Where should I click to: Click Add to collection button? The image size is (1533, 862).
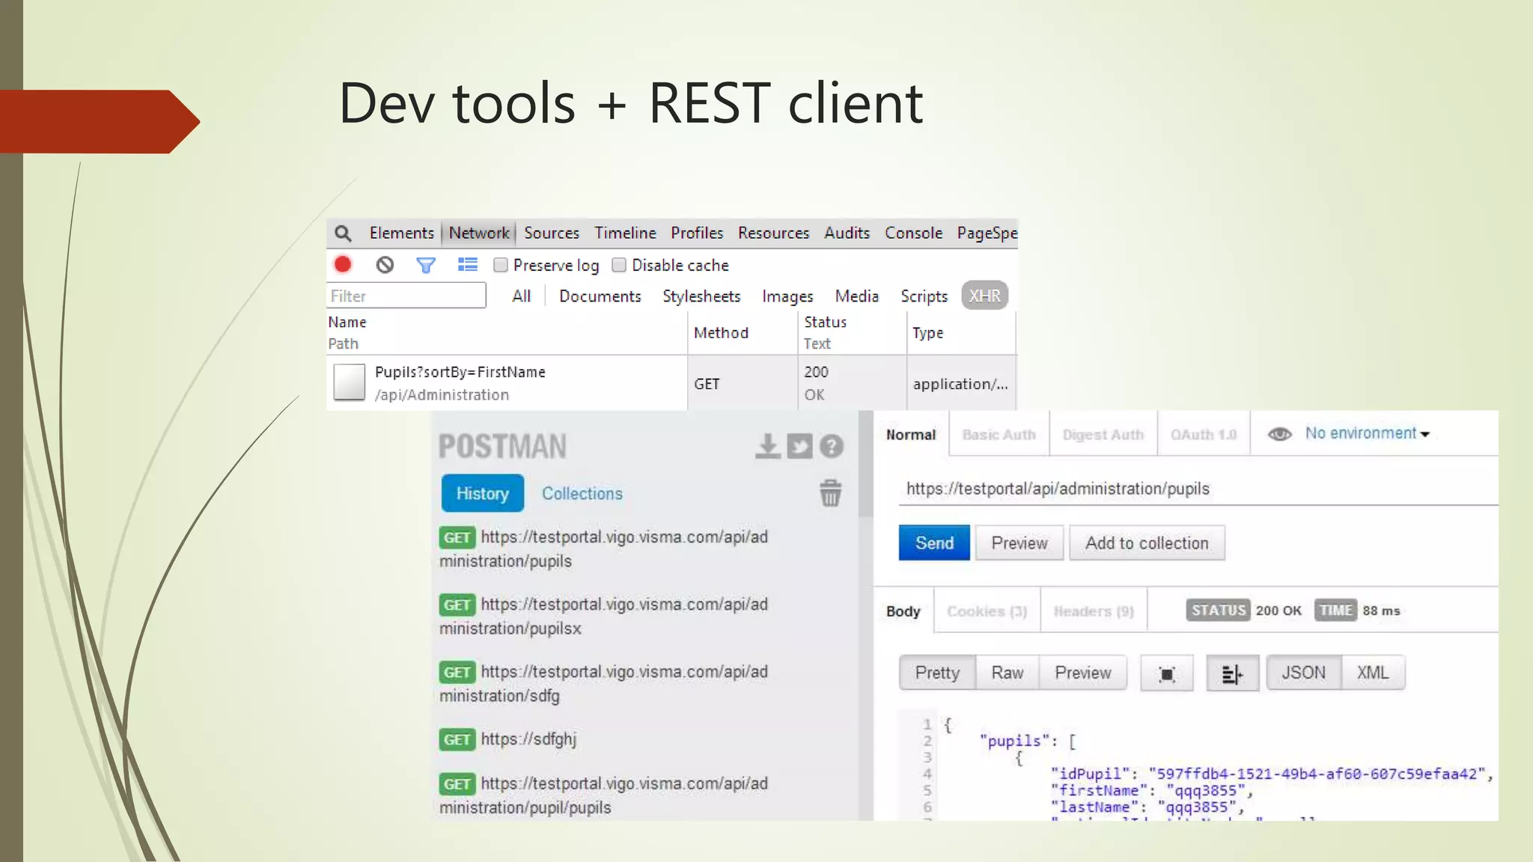point(1147,542)
